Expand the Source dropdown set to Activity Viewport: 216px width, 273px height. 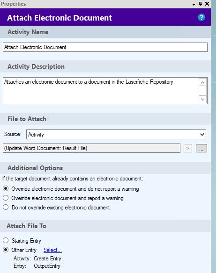tap(116, 135)
